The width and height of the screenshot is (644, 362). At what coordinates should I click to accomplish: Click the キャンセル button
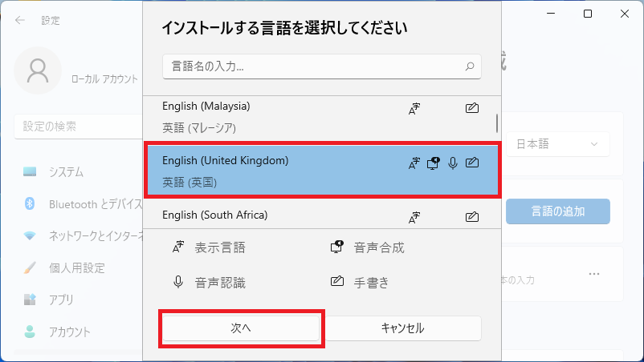click(x=403, y=328)
